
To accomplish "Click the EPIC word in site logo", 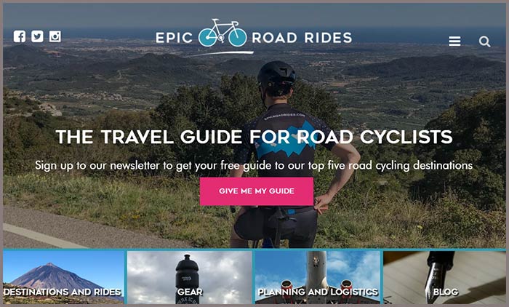I will pos(175,38).
